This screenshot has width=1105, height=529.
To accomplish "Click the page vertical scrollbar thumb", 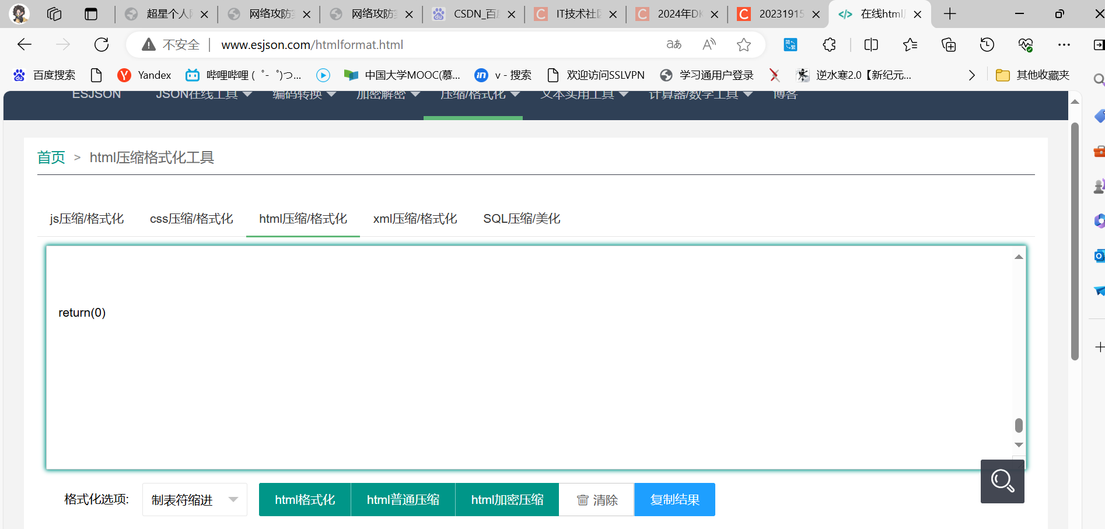I will click(x=1075, y=241).
